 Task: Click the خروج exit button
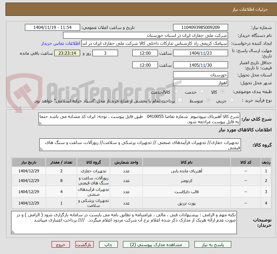point(61,244)
